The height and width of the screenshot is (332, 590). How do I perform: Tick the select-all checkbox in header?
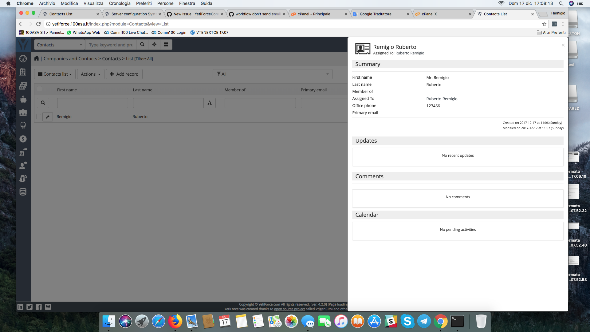coord(39,89)
